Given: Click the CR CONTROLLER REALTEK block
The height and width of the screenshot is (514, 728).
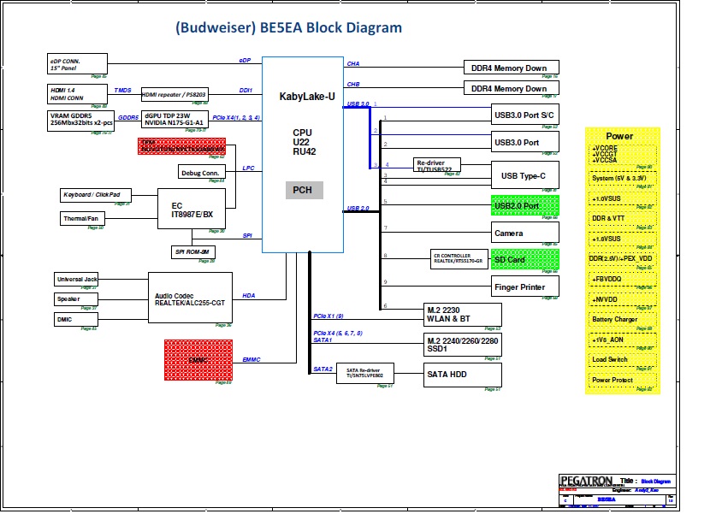Looking at the screenshot, I should tap(459, 258).
